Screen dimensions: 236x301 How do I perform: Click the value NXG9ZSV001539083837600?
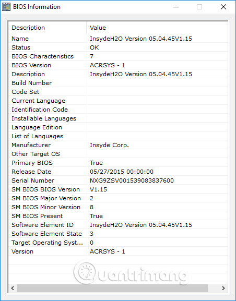pos(132,180)
